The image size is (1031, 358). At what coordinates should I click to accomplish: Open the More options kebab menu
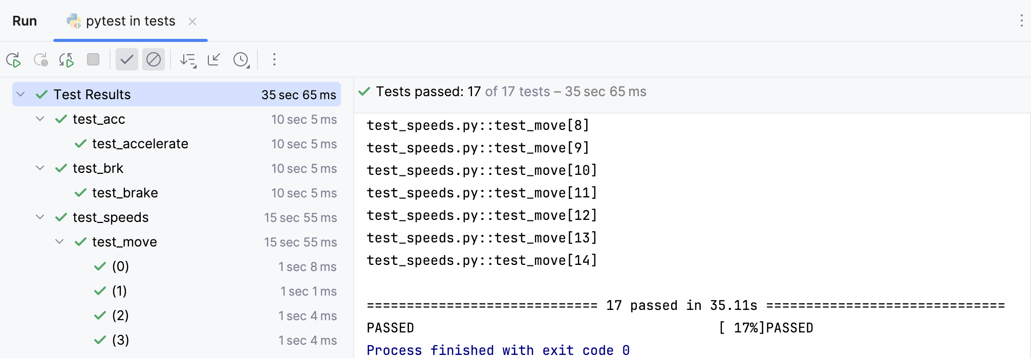click(x=274, y=60)
